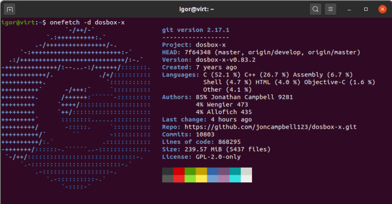Click Shell (4.7 %) language entry
Image resolution: width=392 pixels, height=204 pixels.
(x=227, y=82)
